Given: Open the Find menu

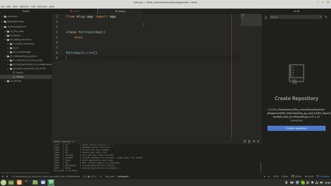Looking at the screenshot, I should 33,7.
